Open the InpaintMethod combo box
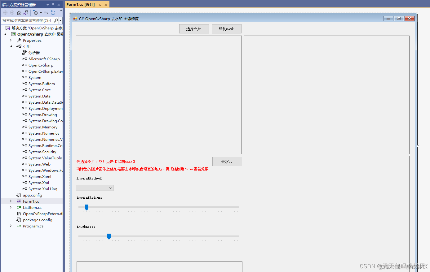430x272 pixels. (95, 188)
